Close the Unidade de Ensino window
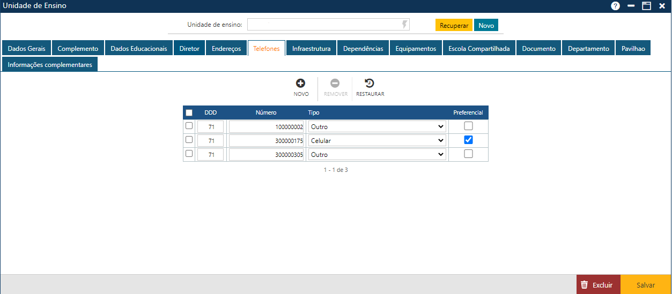The height and width of the screenshot is (294, 672). coord(662,6)
